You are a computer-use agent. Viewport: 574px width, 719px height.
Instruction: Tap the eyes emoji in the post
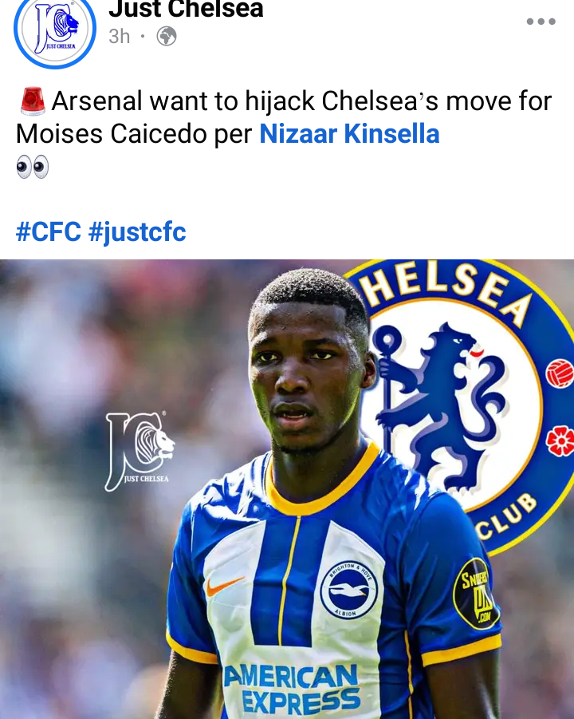32,167
